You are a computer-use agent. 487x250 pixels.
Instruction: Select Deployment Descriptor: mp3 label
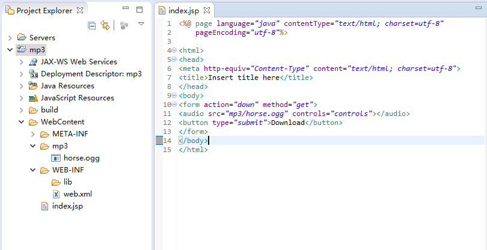(x=91, y=74)
